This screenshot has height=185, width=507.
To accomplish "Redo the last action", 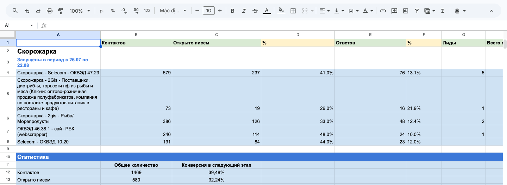I will (38, 11).
